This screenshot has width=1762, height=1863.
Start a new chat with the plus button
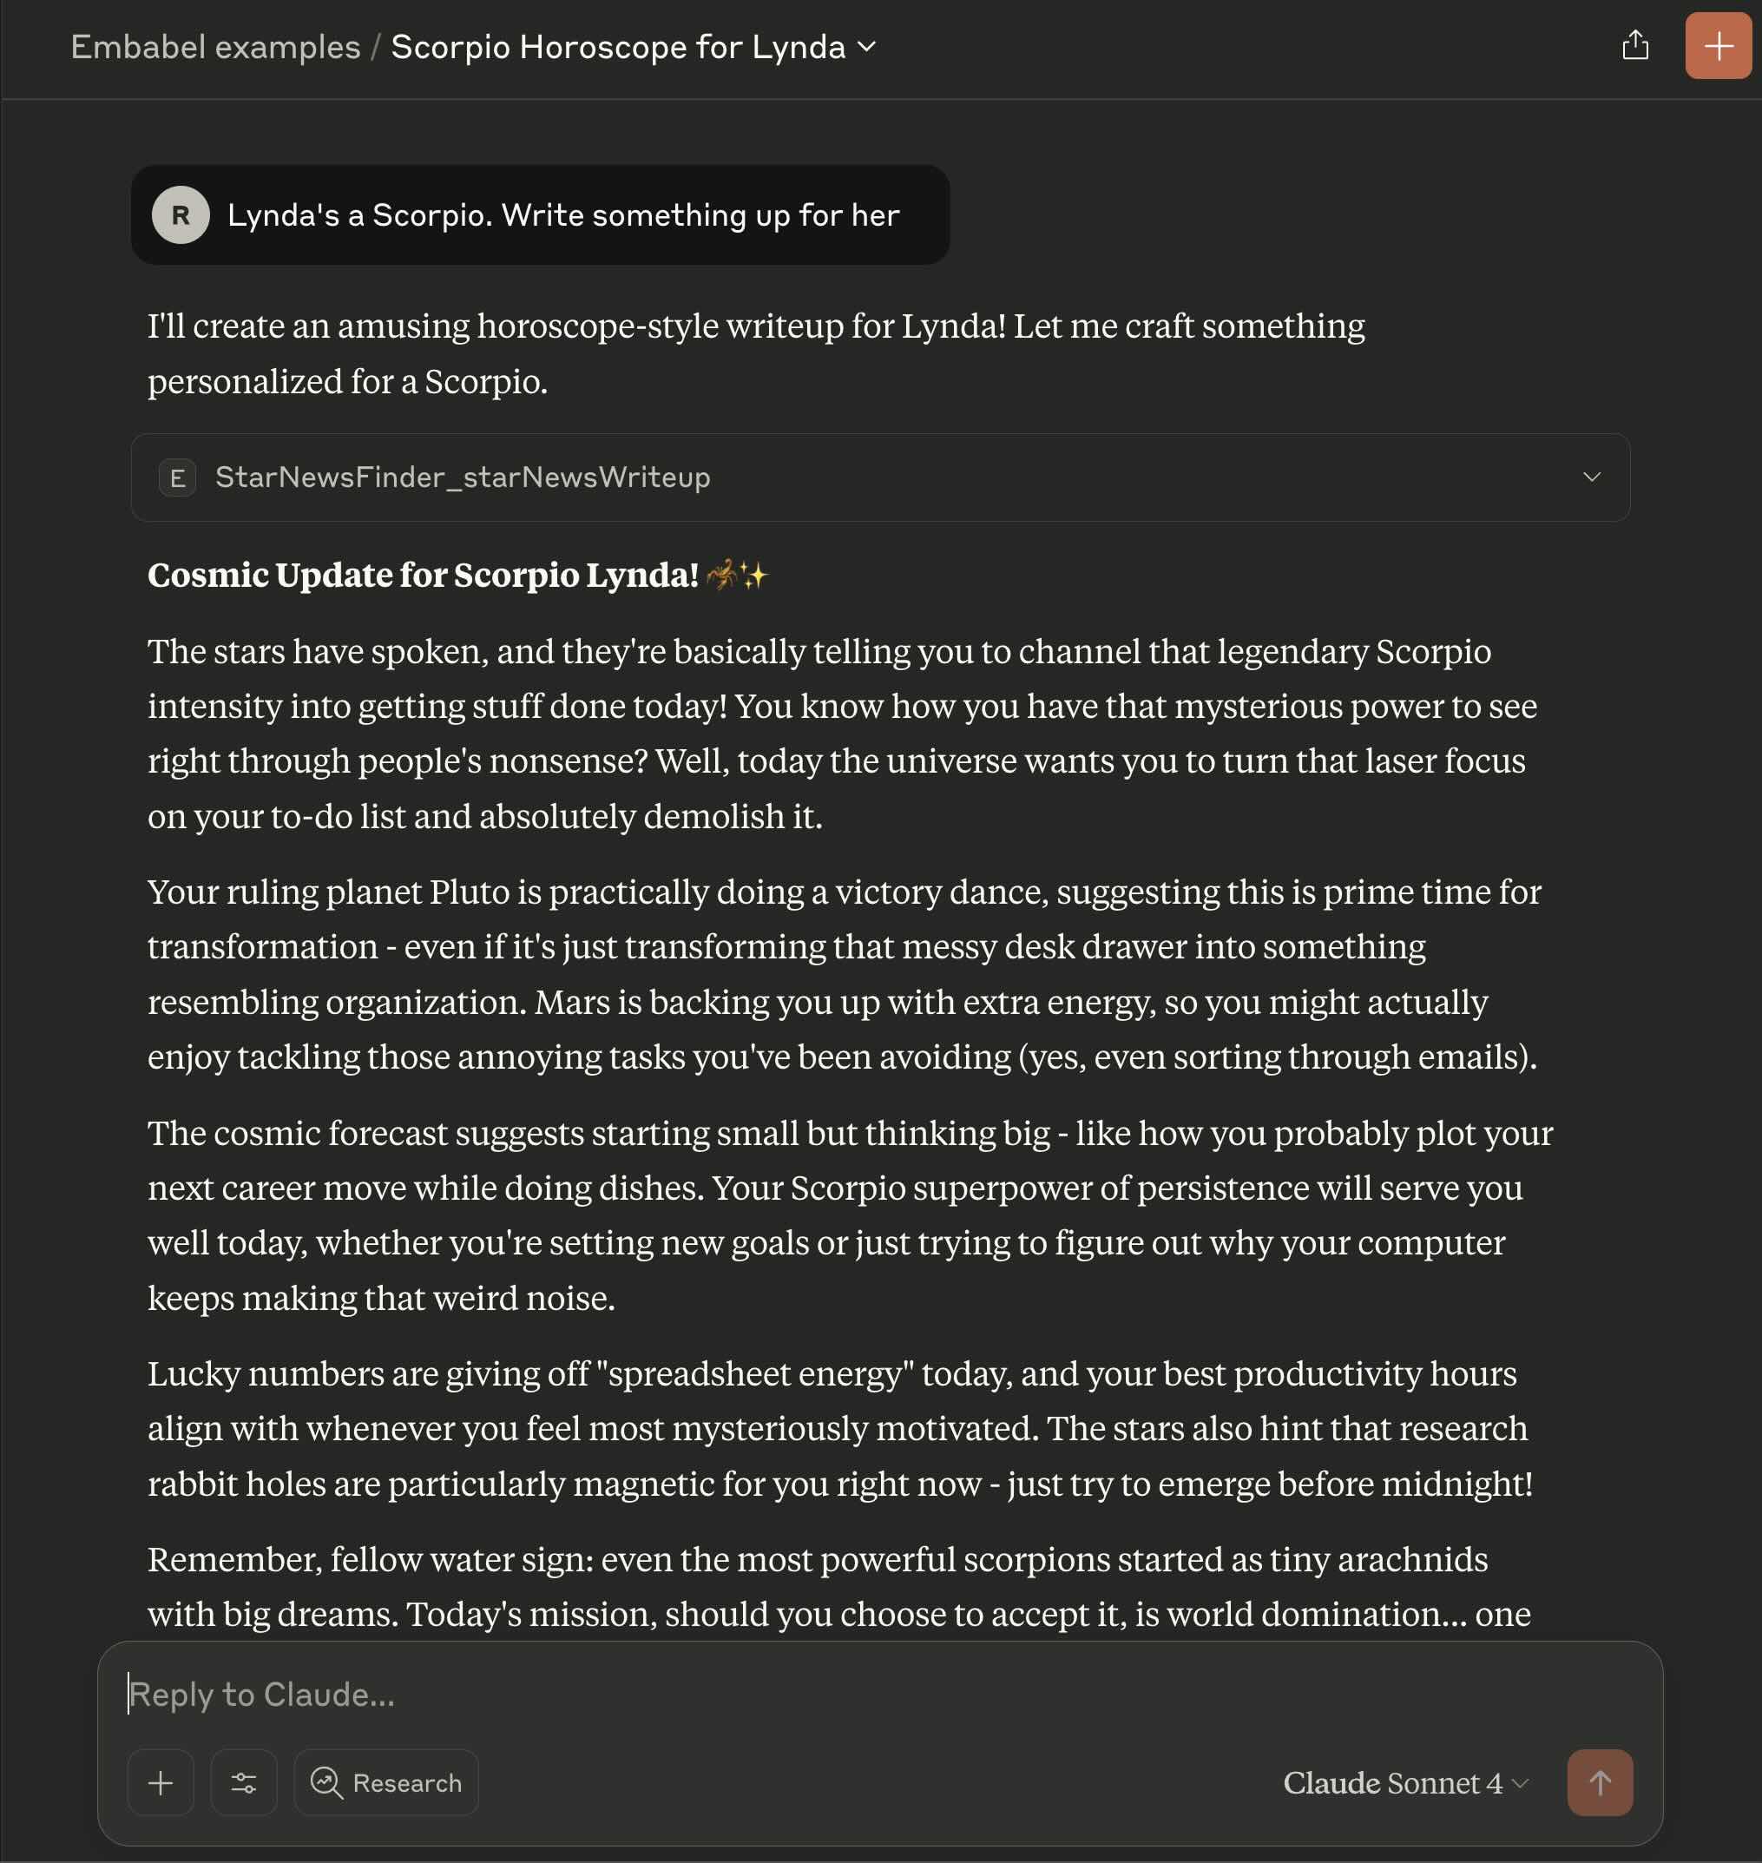tap(1718, 45)
